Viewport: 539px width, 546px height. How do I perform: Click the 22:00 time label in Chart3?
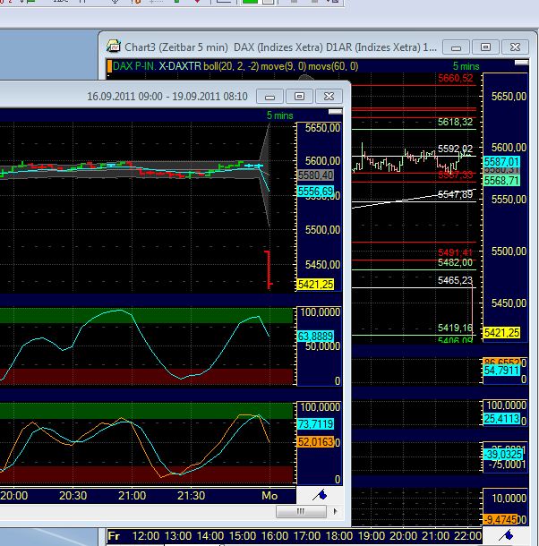(467, 536)
